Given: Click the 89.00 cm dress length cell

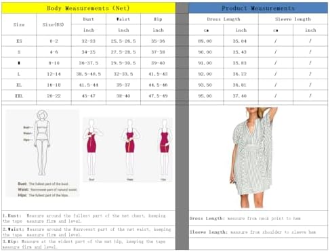Looking at the screenshot, I should [x=205, y=41].
